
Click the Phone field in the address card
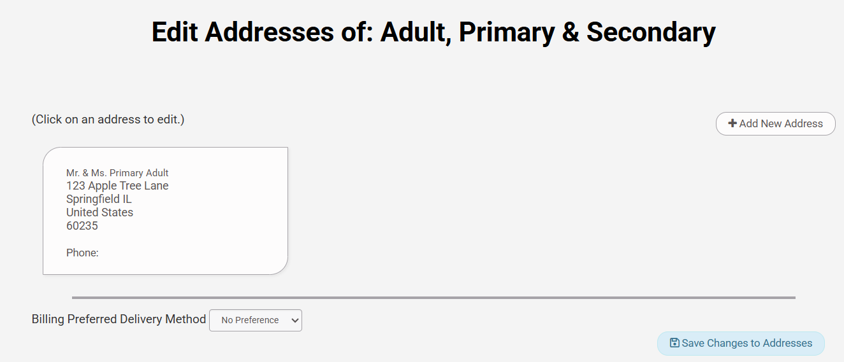click(x=82, y=253)
